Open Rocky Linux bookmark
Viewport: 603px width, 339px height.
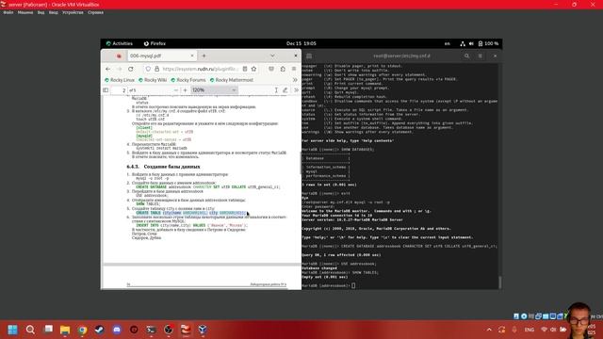(120, 80)
